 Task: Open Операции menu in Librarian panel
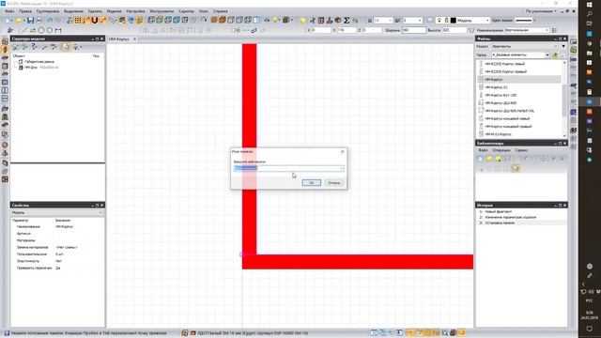coord(501,150)
